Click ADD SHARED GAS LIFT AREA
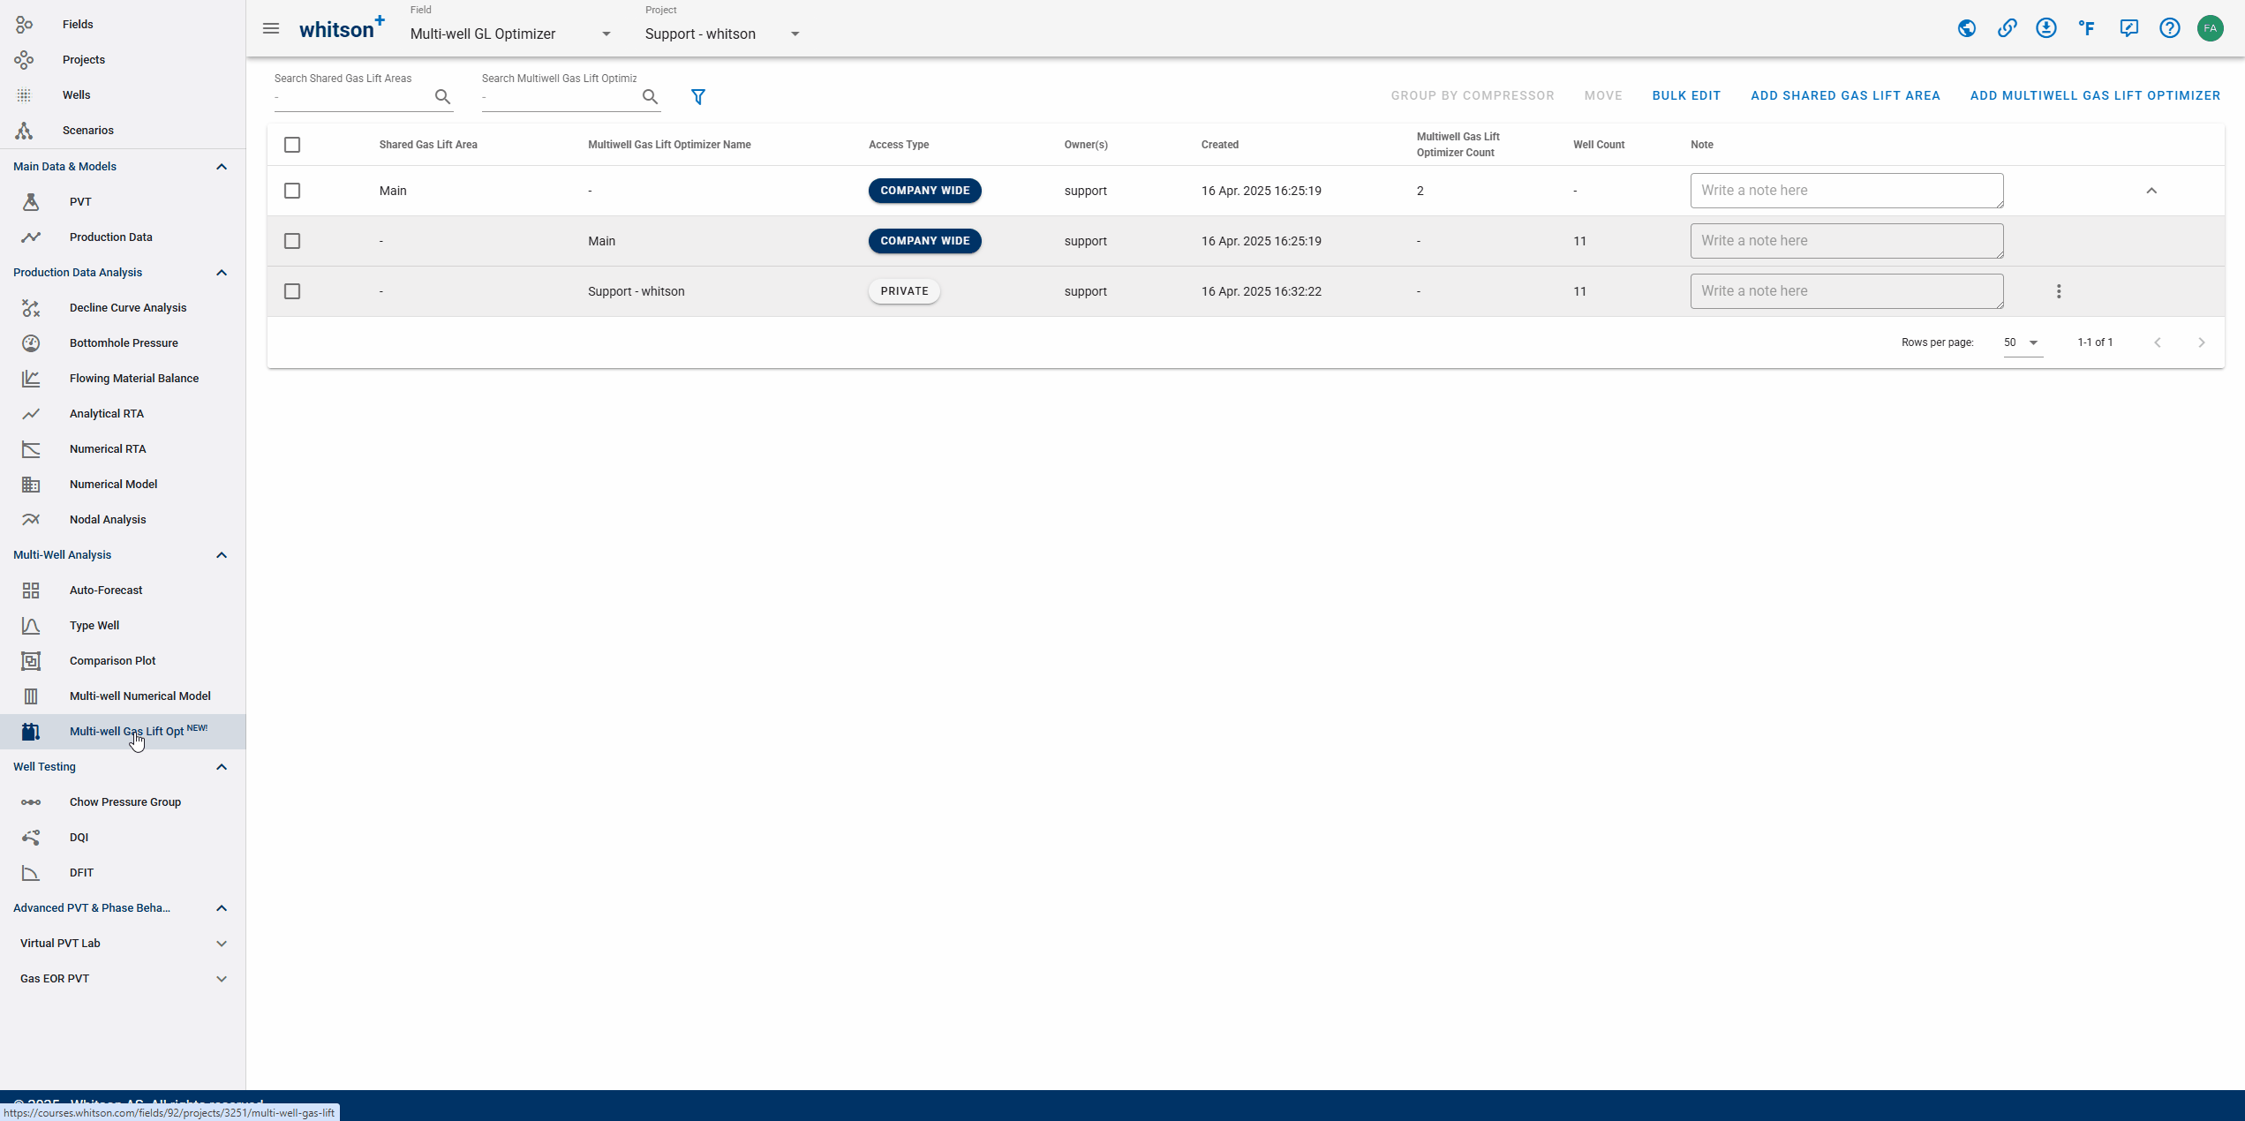2245x1121 pixels. click(x=1845, y=95)
